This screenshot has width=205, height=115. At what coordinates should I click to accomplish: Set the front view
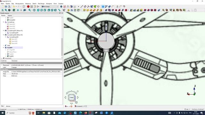(x=38, y=10)
